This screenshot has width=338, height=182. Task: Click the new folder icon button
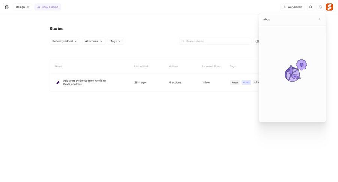[257, 41]
